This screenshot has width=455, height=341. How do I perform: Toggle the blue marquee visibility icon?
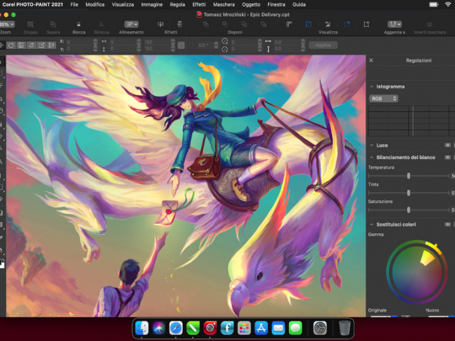click(309, 24)
